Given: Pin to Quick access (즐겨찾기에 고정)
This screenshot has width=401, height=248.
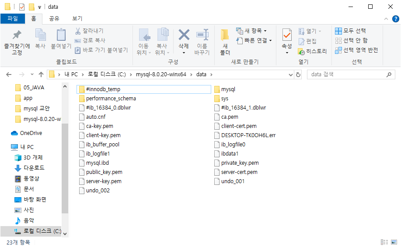Looking at the screenshot, I should (x=17, y=42).
